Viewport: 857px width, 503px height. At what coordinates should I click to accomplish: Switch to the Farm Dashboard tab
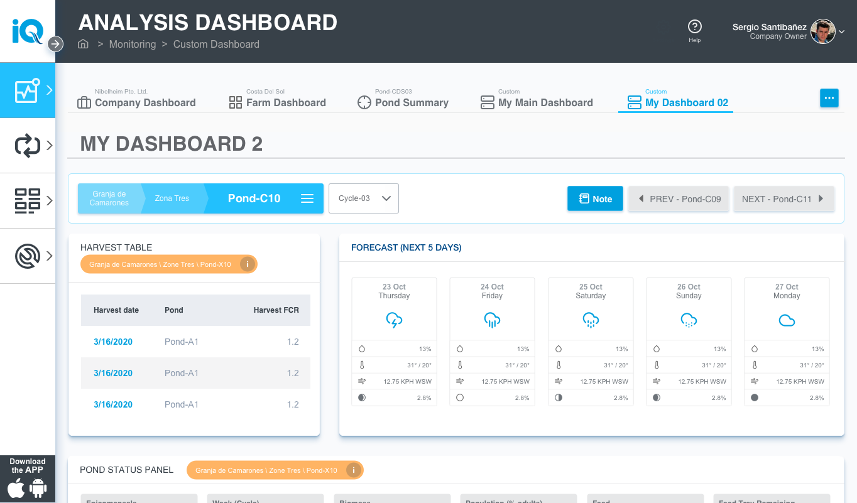click(278, 102)
